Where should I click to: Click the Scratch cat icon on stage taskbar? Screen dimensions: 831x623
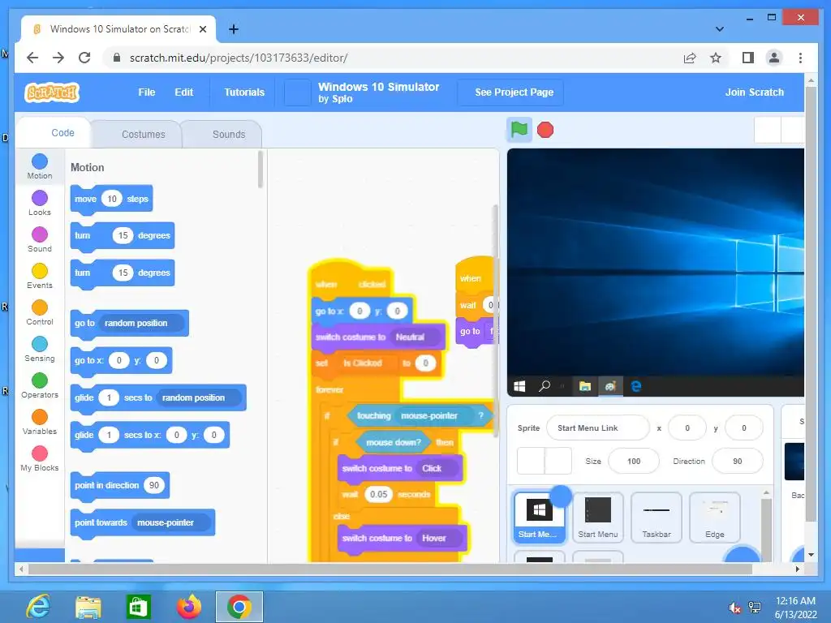pyautogui.click(x=610, y=386)
